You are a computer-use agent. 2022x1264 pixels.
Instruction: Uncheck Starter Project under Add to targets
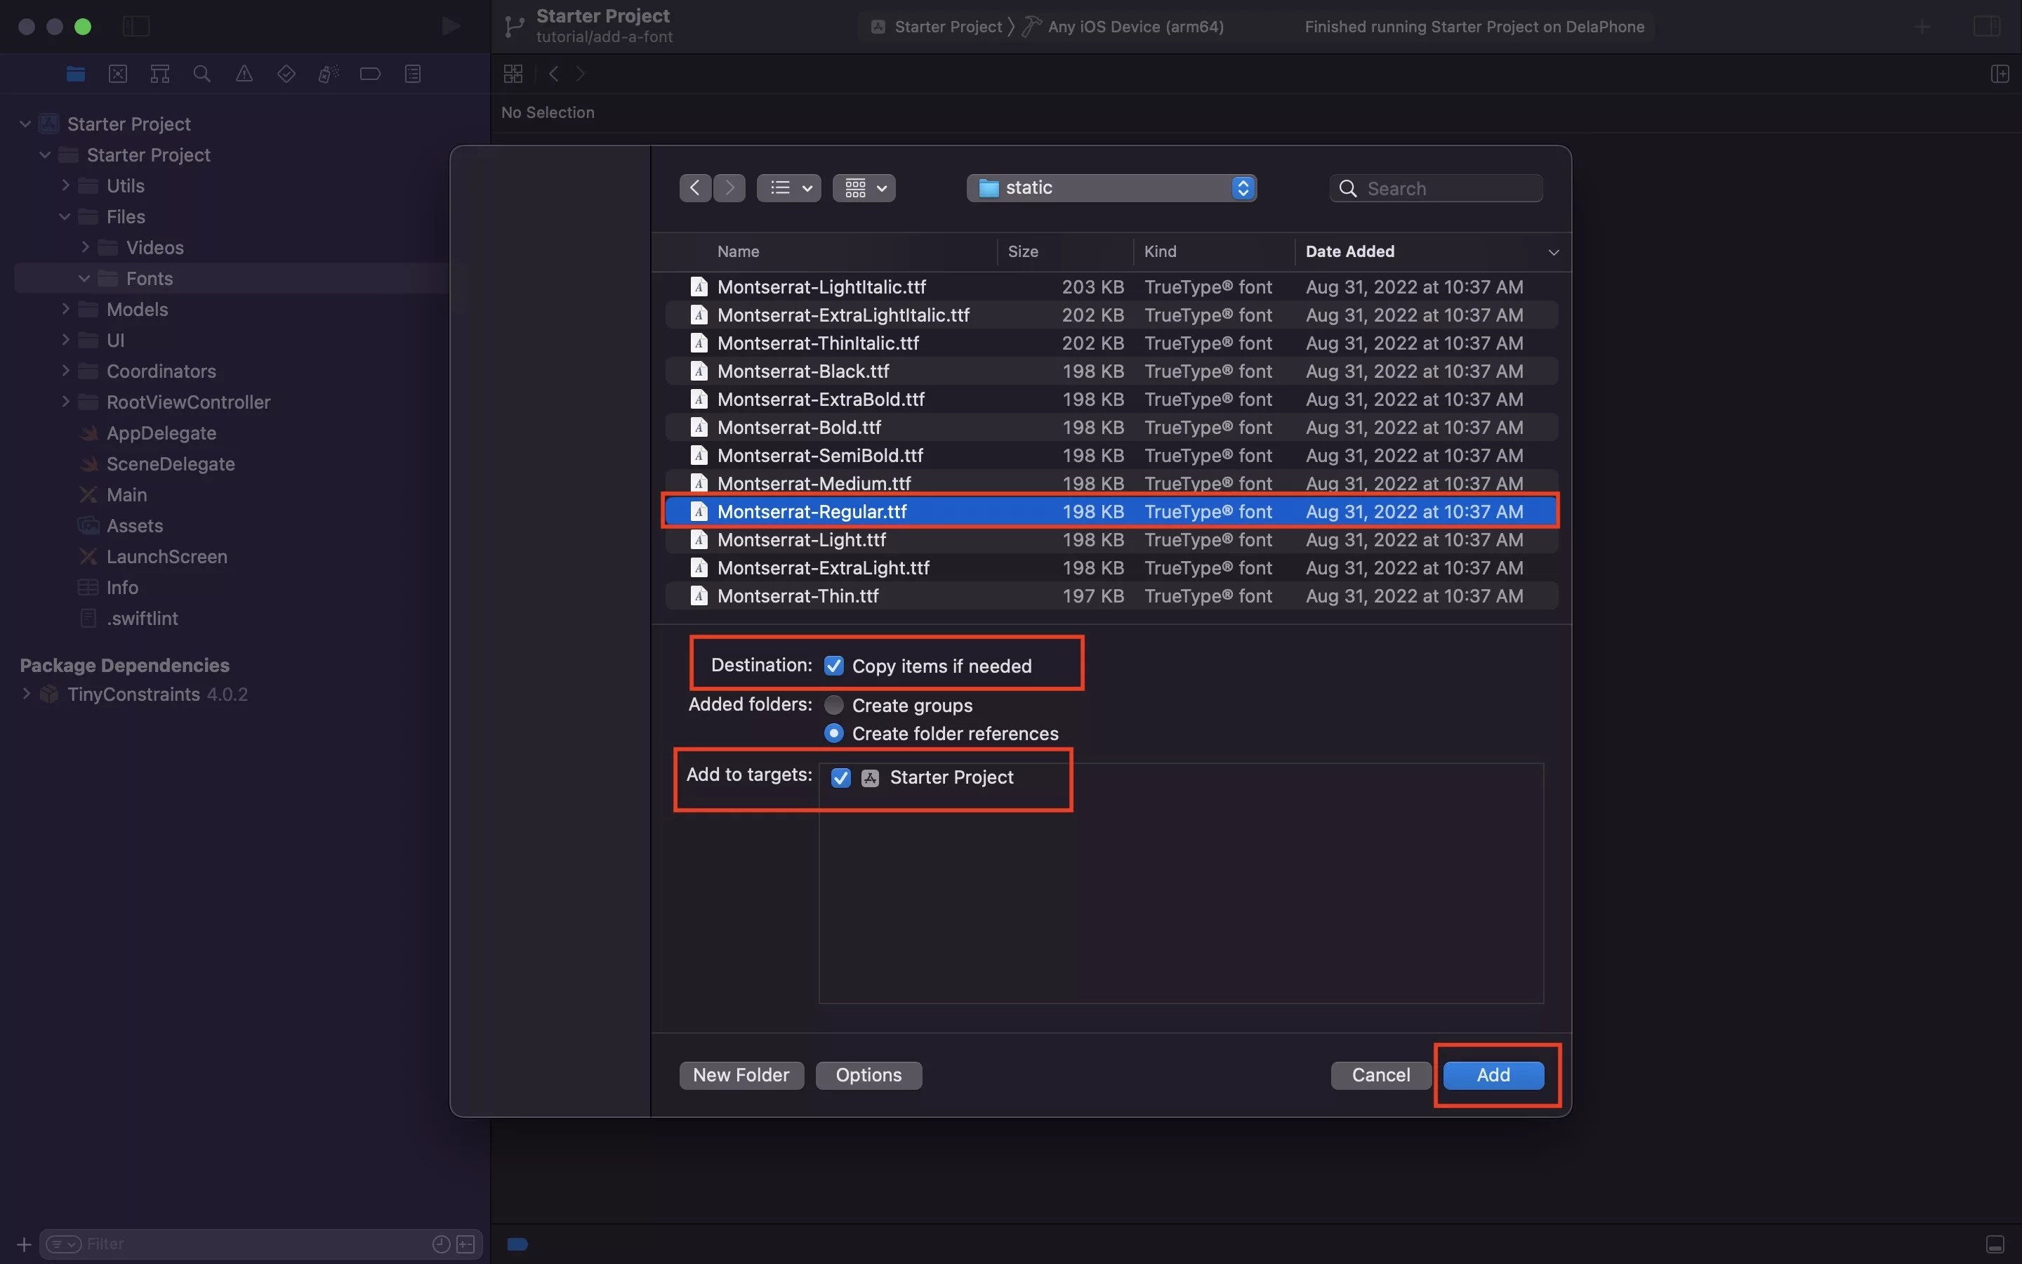(839, 777)
